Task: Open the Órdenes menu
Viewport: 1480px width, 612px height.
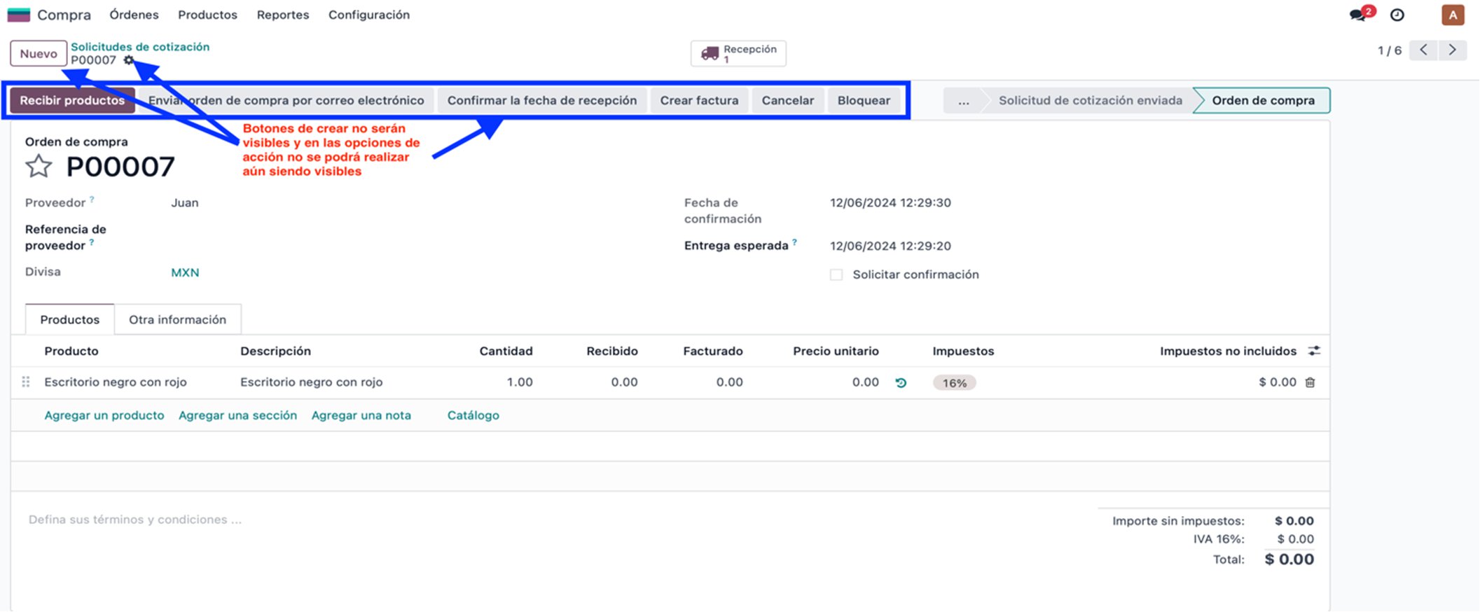Action: tap(134, 15)
